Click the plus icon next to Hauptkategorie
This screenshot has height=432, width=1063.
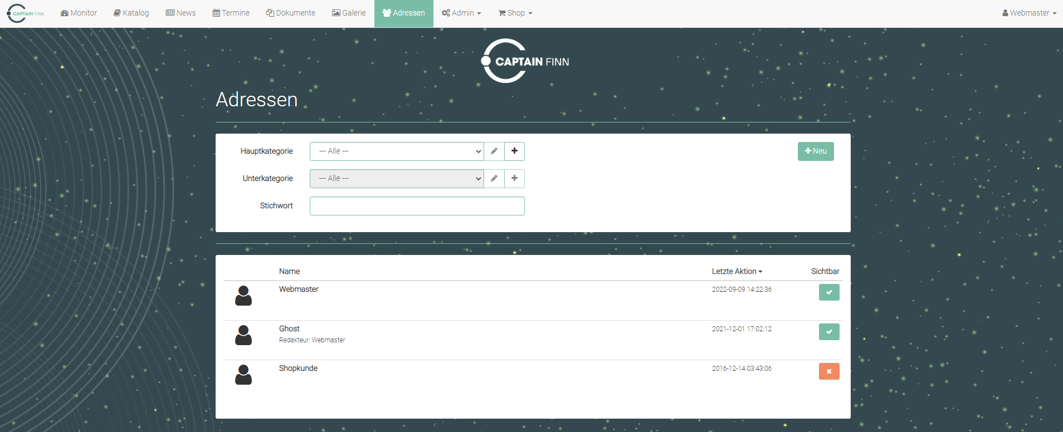(514, 151)
